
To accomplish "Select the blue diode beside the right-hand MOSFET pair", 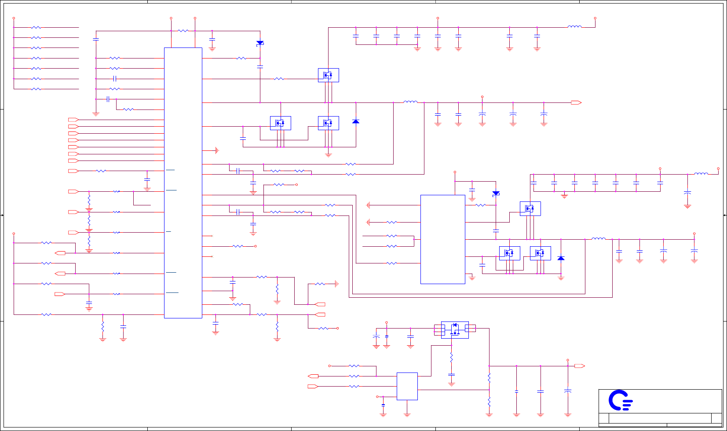I will [x=561, y=258].
